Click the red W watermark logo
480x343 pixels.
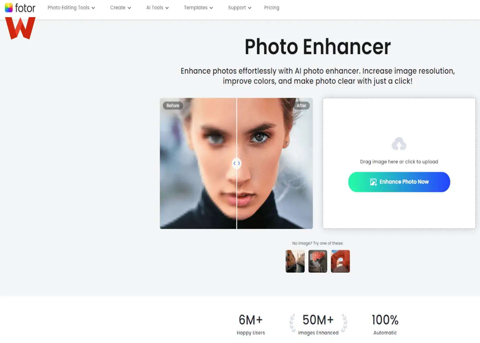coord(20,28)
